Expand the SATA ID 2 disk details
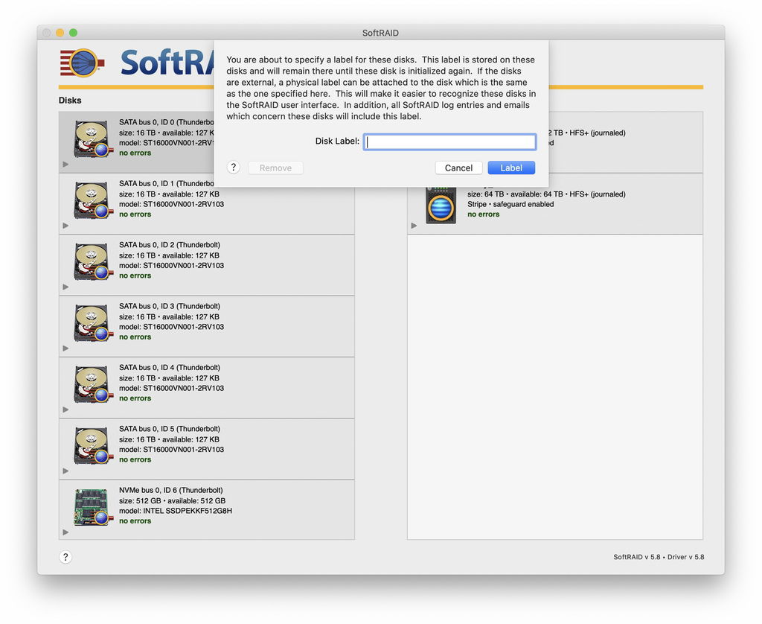The height and width of the screenshot is (624, 762). (65, 287)
